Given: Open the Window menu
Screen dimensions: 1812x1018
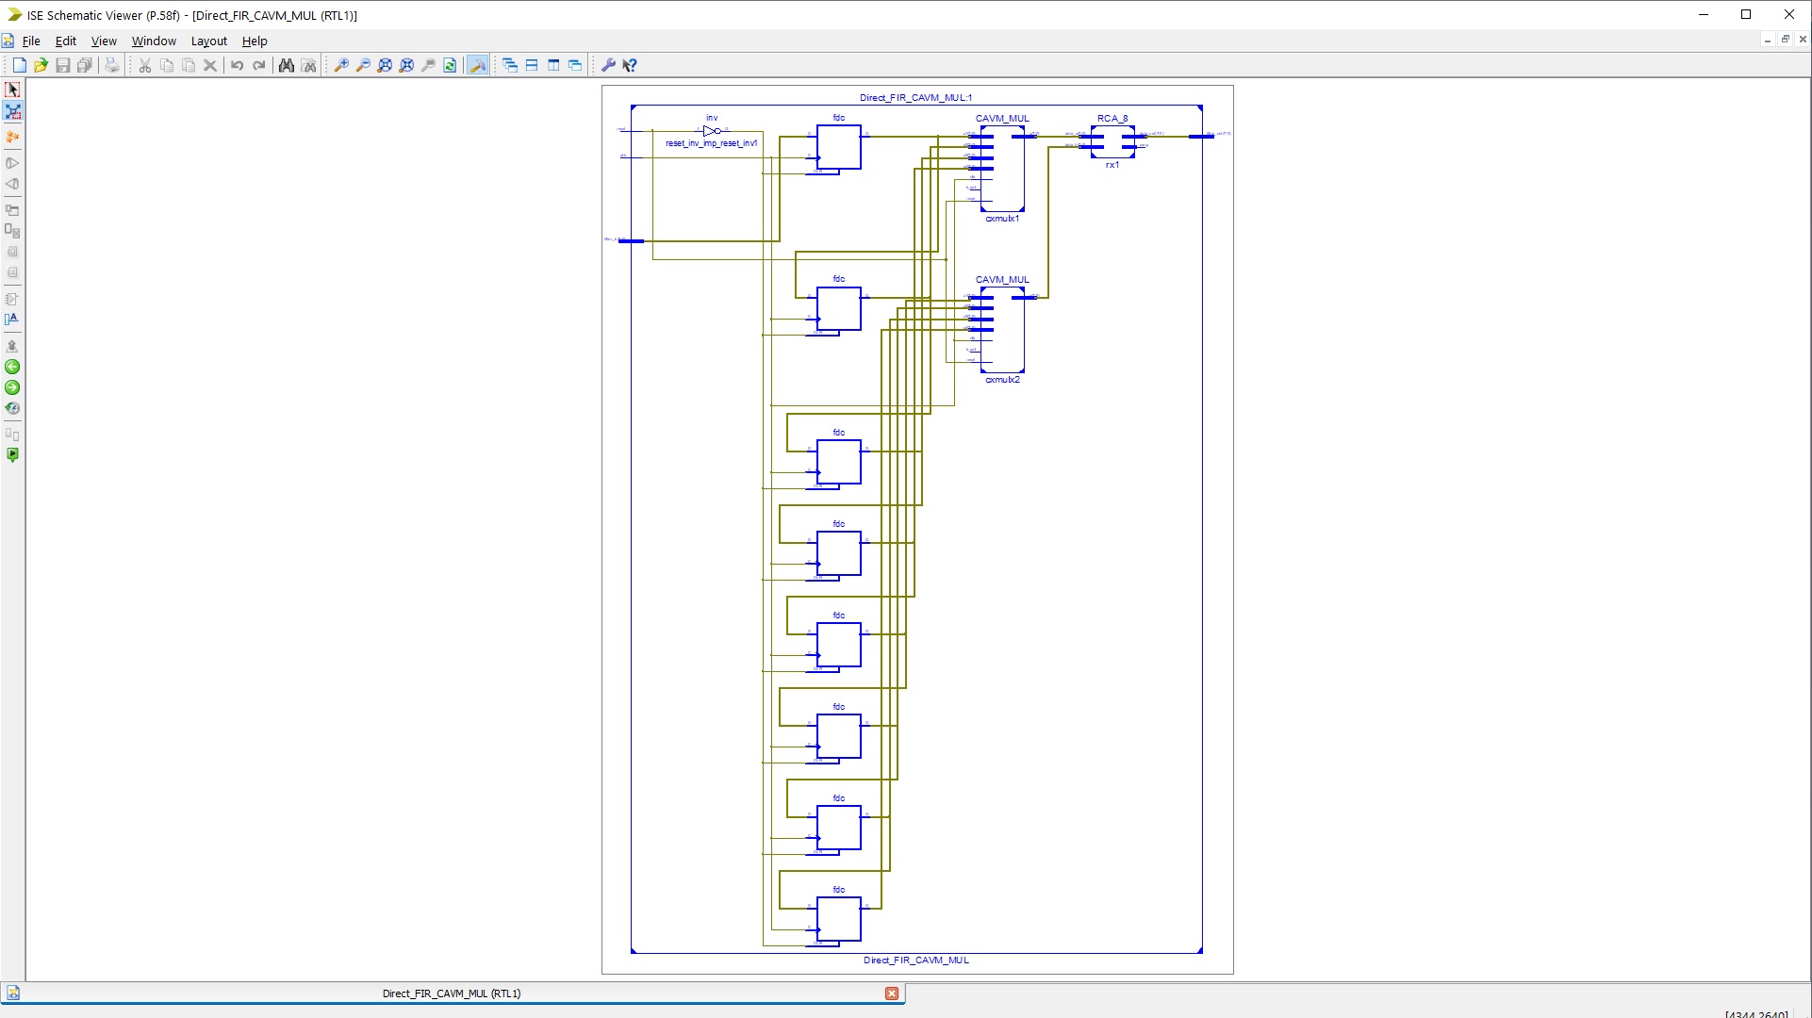Looking at the screenshot, I should click(154, 41).
